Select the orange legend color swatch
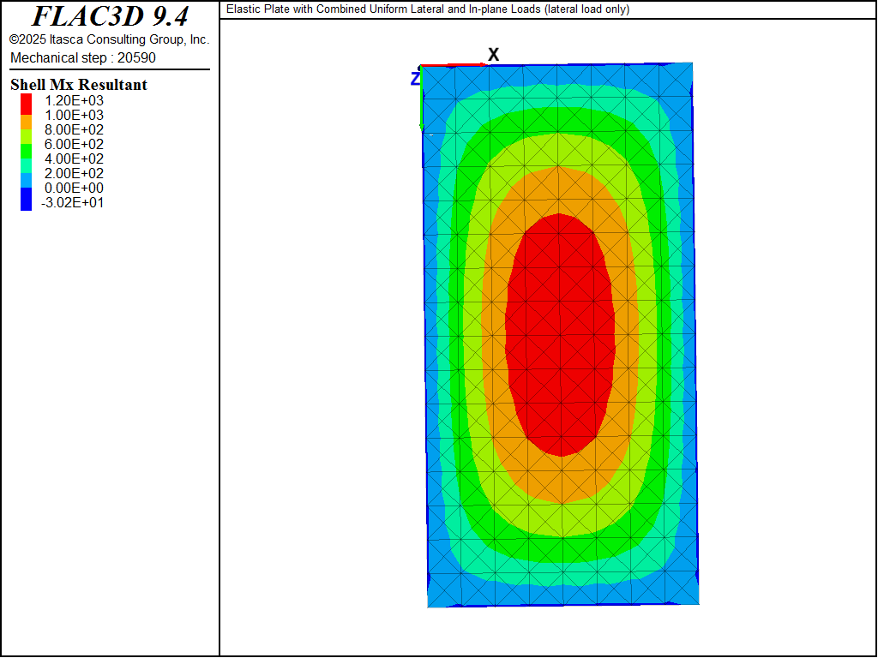Image resolution: width=878 pixels, height=658 pixels. (x=26, y=123)
